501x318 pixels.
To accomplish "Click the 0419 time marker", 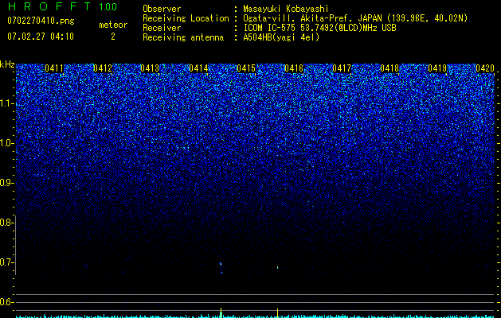I will (437, 68).
